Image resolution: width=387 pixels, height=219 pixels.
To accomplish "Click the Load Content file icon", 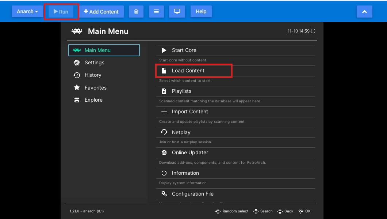I will pyautogui.click(x=164, y=71).
